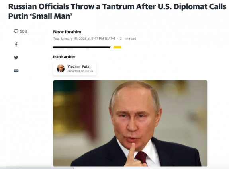Click the 'In this article:' heading

click(64, 57)
